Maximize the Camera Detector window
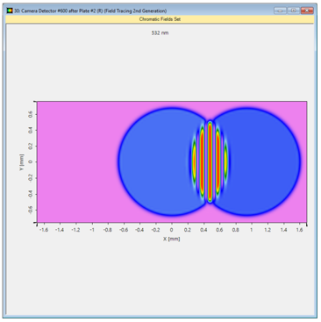 (293, 11)
